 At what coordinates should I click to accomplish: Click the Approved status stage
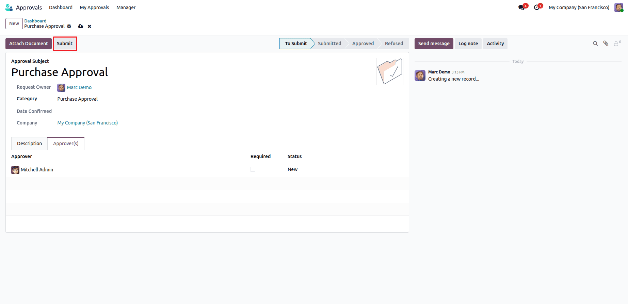click(363, 44)
